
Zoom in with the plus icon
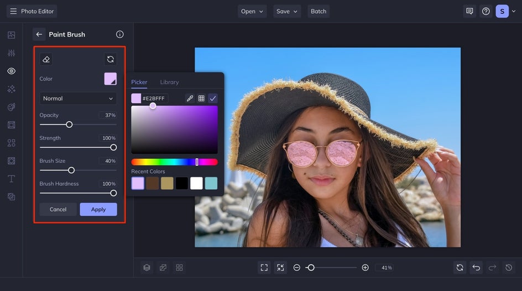click(365, 268)
